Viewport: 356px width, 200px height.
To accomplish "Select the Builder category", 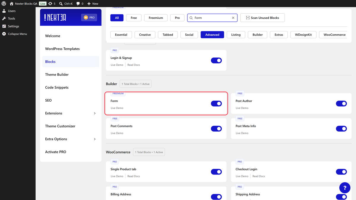I will pyautogui.click(x=258, y=35).
